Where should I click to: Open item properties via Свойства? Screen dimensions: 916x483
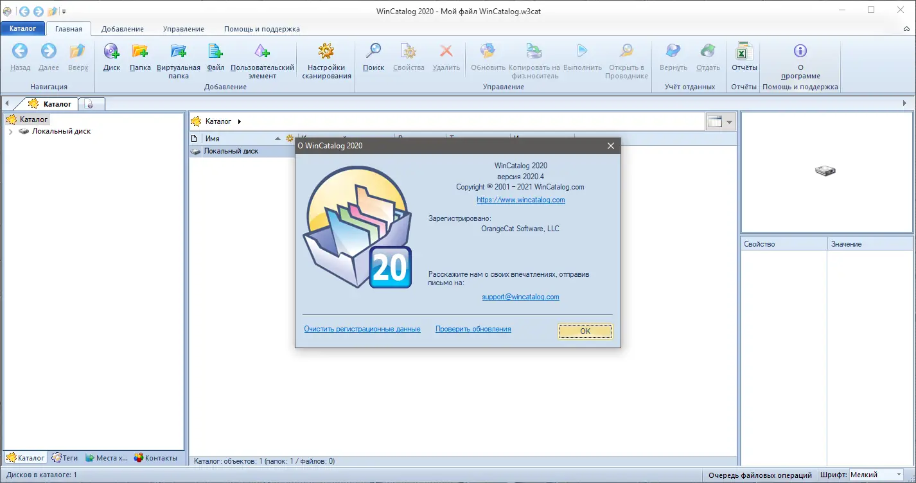[x=408, y=59]
